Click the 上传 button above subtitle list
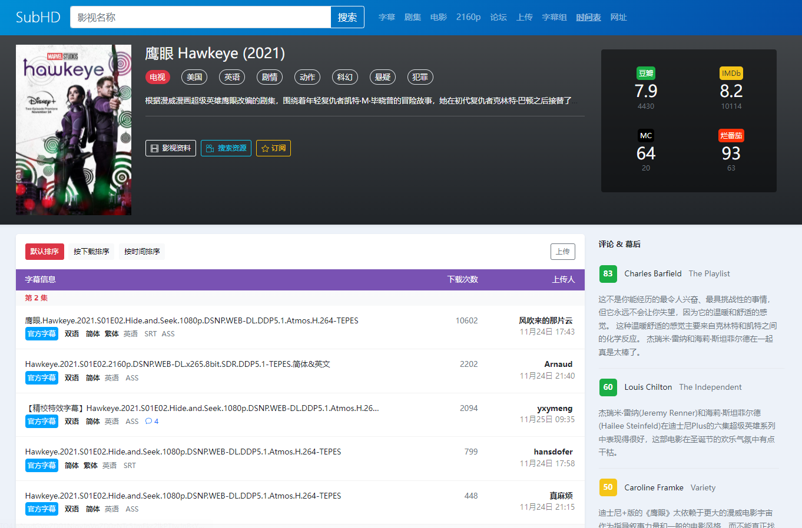 click(563, 252)
